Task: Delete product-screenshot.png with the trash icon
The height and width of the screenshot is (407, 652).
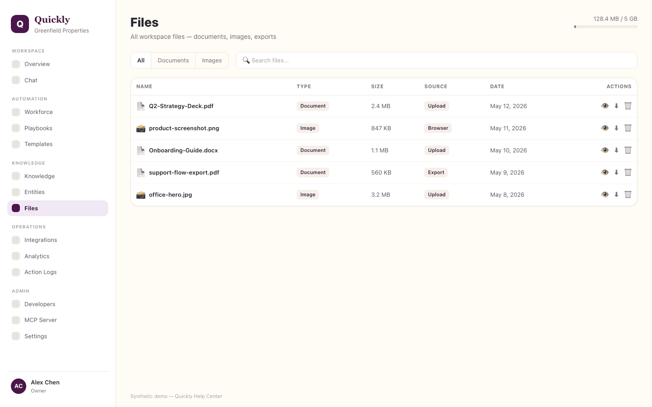Action: point(628,128)
